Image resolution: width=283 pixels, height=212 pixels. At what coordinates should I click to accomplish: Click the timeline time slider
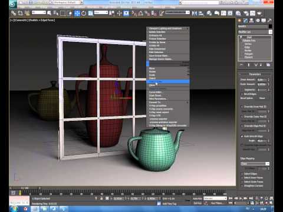(25, 188)
